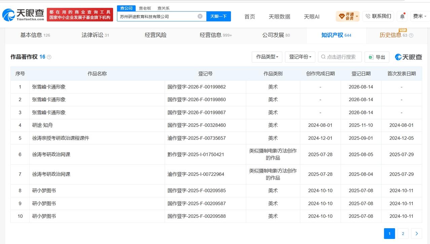
Task: Click the red banner 都在用的商业查询工具
Action: pyautogui.click(x=80, y=15)
